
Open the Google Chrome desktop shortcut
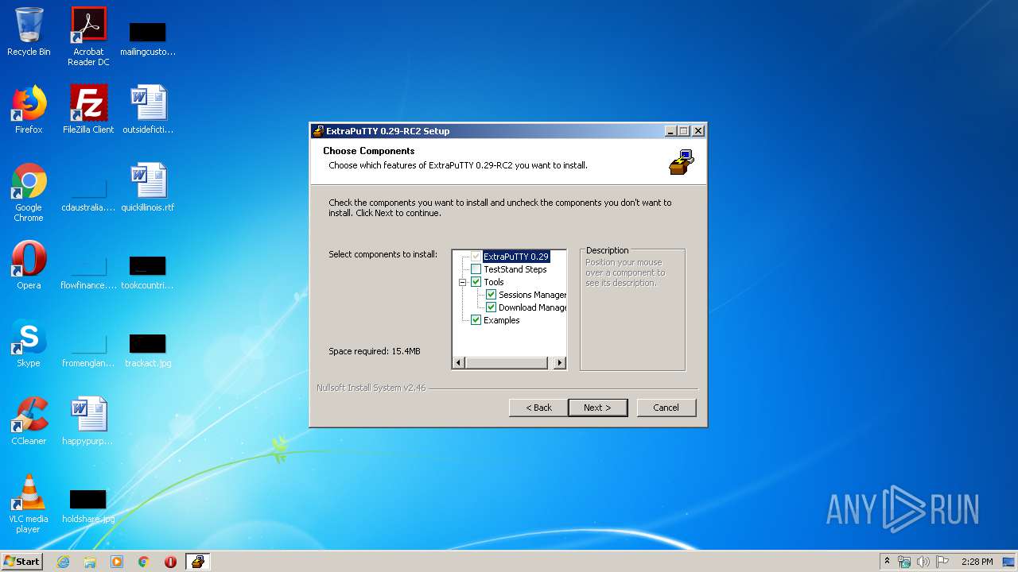29,192
